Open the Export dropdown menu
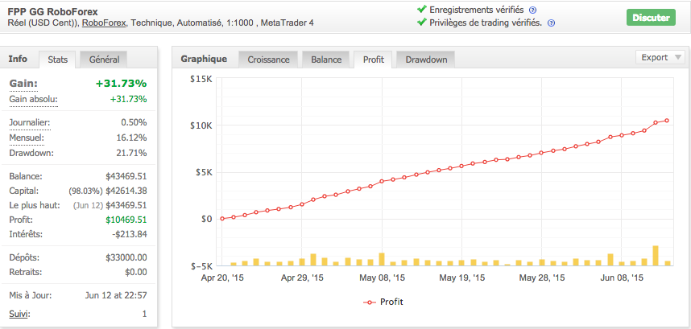This screenshot has width=691, height=329. click(x=660, y=57)
